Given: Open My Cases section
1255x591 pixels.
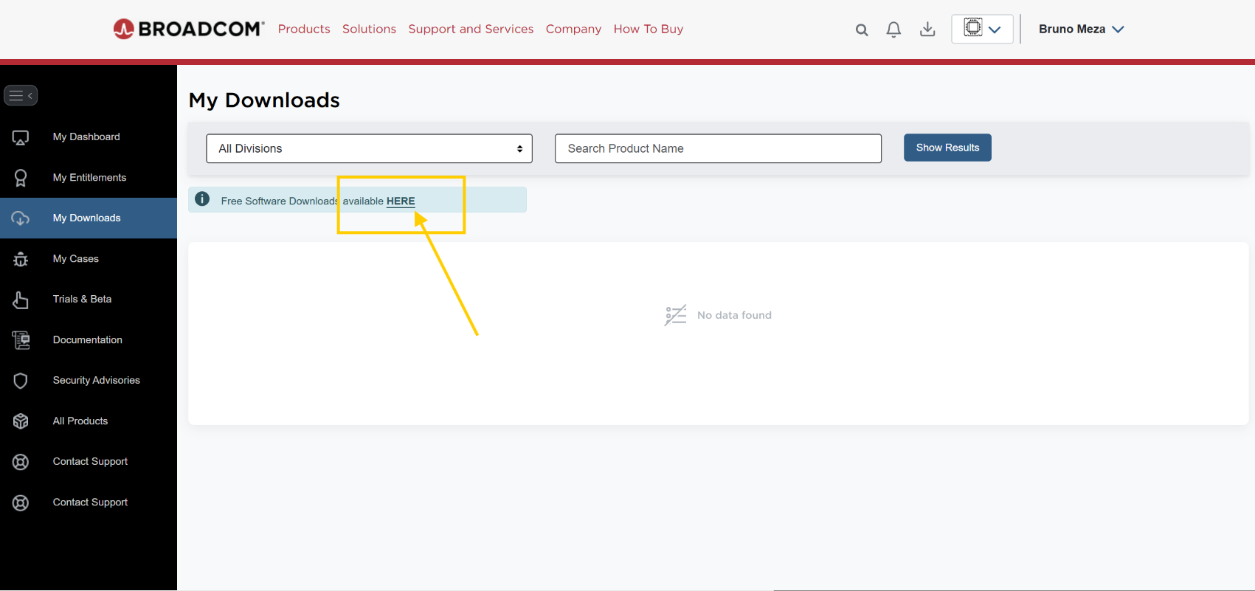Looking at the screenshot, I should [x=89, y=259].
